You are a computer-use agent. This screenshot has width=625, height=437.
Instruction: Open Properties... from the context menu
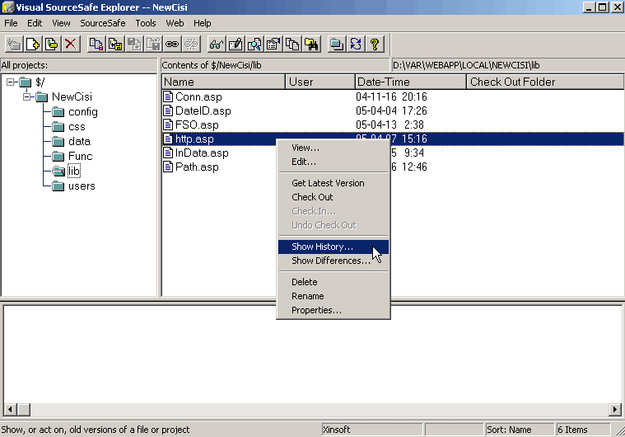333,310
